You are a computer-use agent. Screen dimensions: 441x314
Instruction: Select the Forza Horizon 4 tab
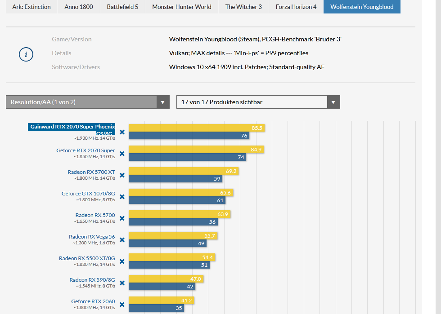click(296, 7)
